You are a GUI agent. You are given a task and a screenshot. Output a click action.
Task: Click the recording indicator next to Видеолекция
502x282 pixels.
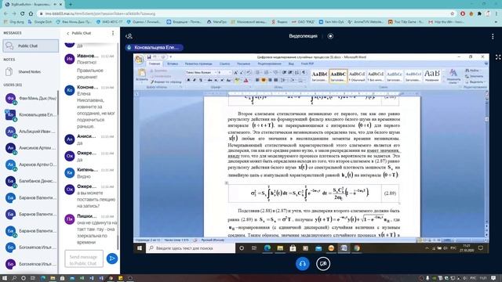coord(330,36)
